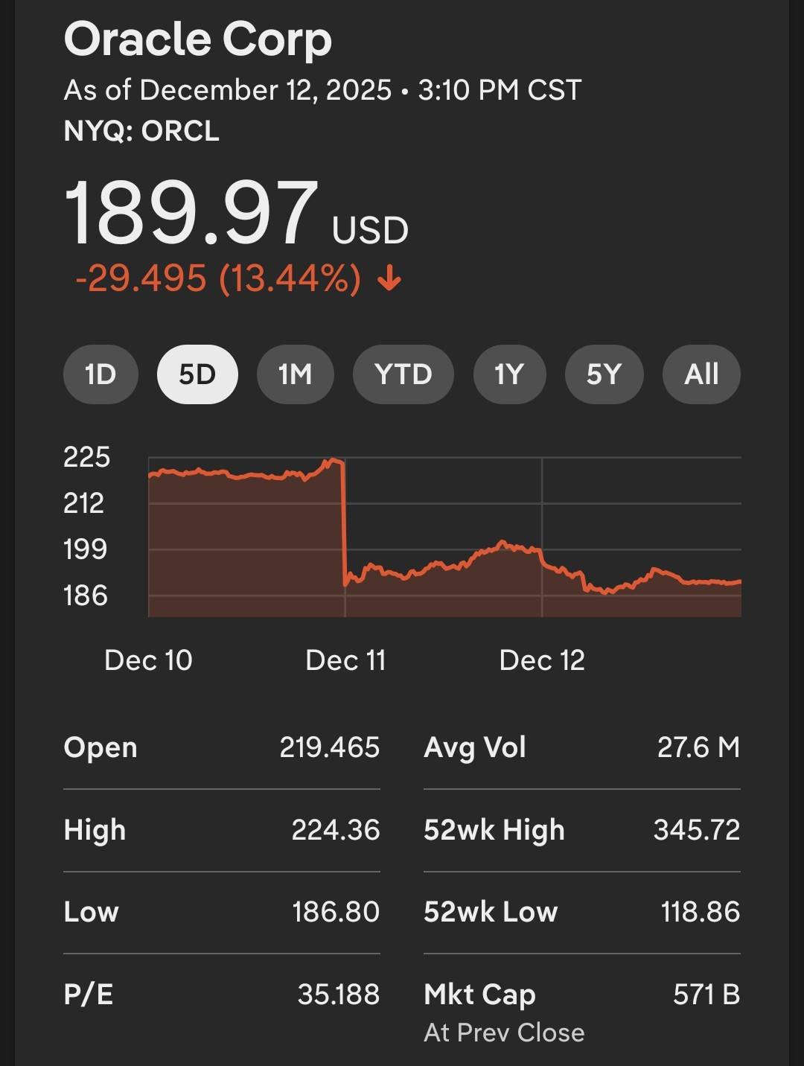The image size is (804, 1066).
Task: Click the Oracle Corp title
Action: coord(198,39)
